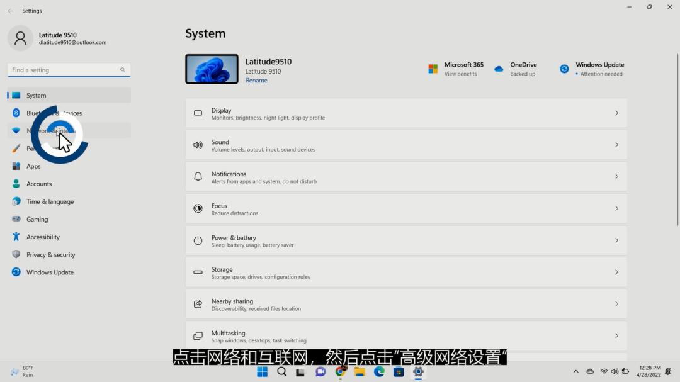Open Teams Chat from the taskbar
The width and height of the screenshot is (680, 382).
tap(320, 372)
